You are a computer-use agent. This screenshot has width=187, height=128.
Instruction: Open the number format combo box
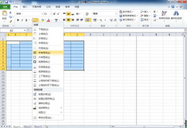pyautogui.click(x=105, y=14)
